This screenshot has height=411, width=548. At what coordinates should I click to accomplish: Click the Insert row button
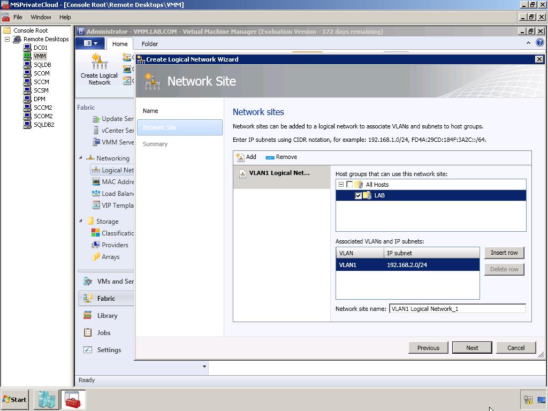pos(504,253)
